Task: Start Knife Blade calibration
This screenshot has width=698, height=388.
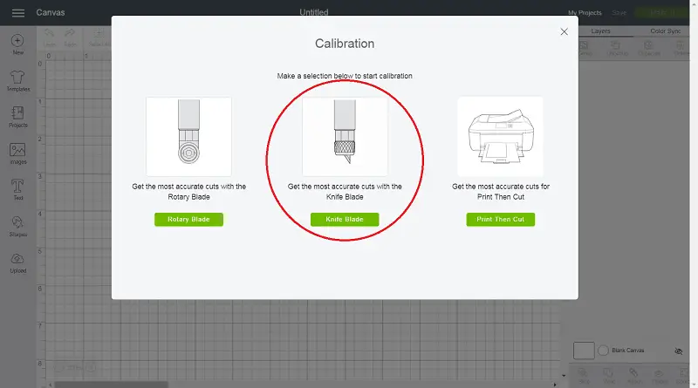Action: point(345,220)
